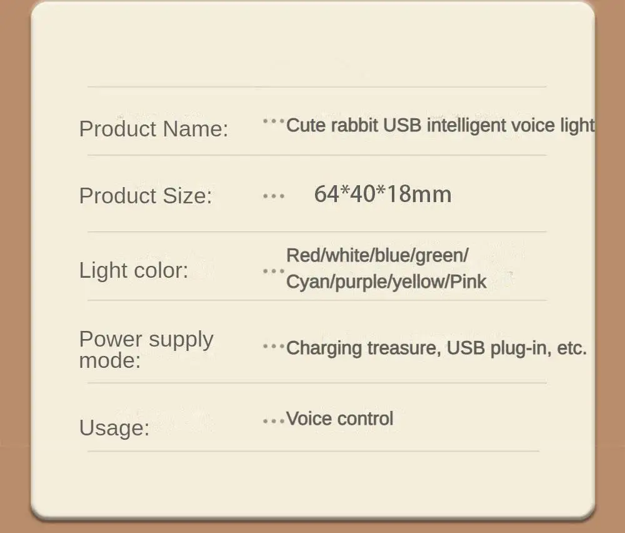Click the dots before "Cute rabbit" text

tap(274, 121)
